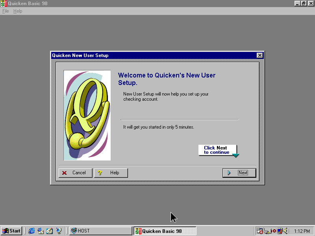Click the Quicken icon in title bar
Screen dimensions: 315x236
(x=4, y=4)
